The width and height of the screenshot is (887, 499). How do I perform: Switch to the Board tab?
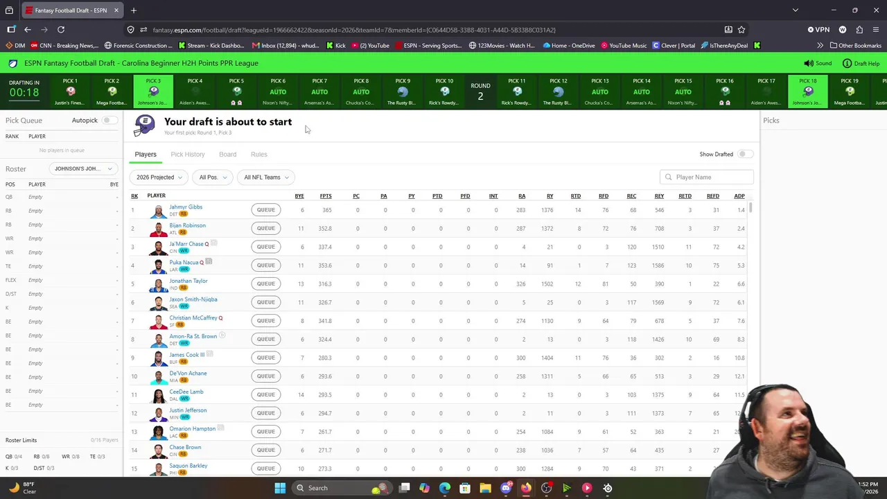tap(227, 155)
